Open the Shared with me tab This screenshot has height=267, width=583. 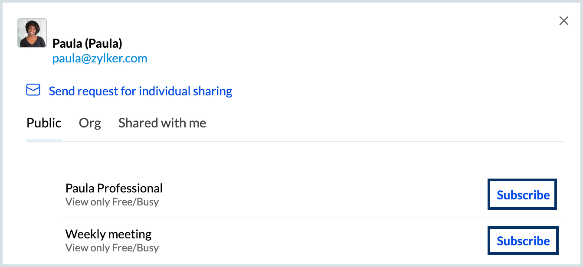pyautogui.click(x=162, y=123)
